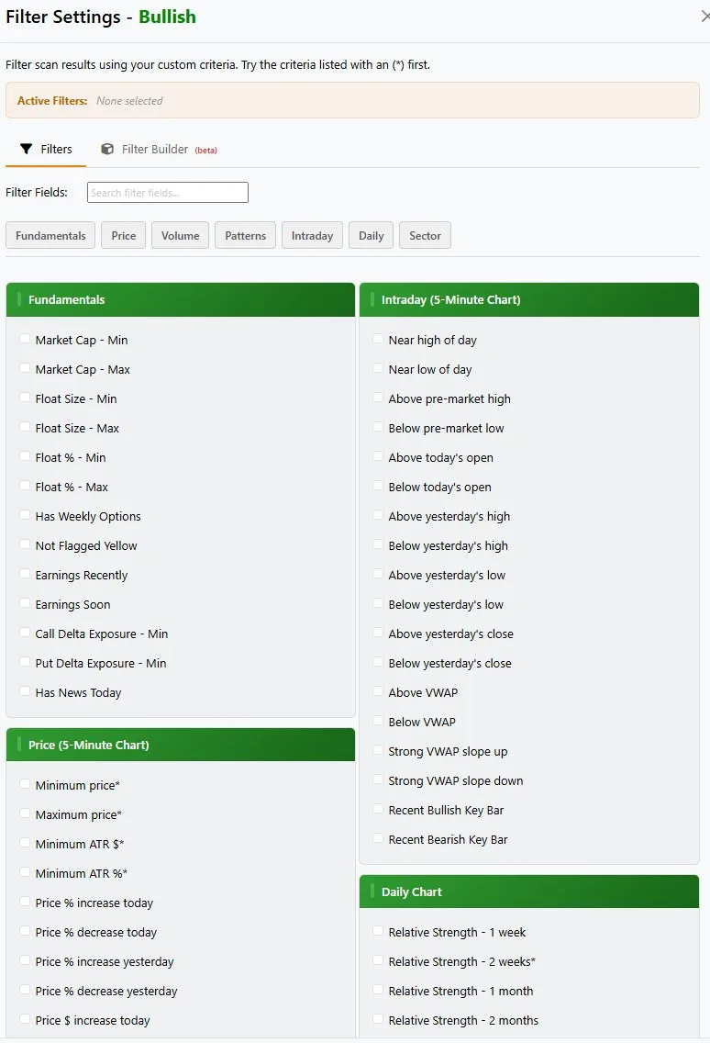This screenshot has height=1043, width=710.
Task: Click the funnel icon beside Filters
Action: click(x=26, y=149)
